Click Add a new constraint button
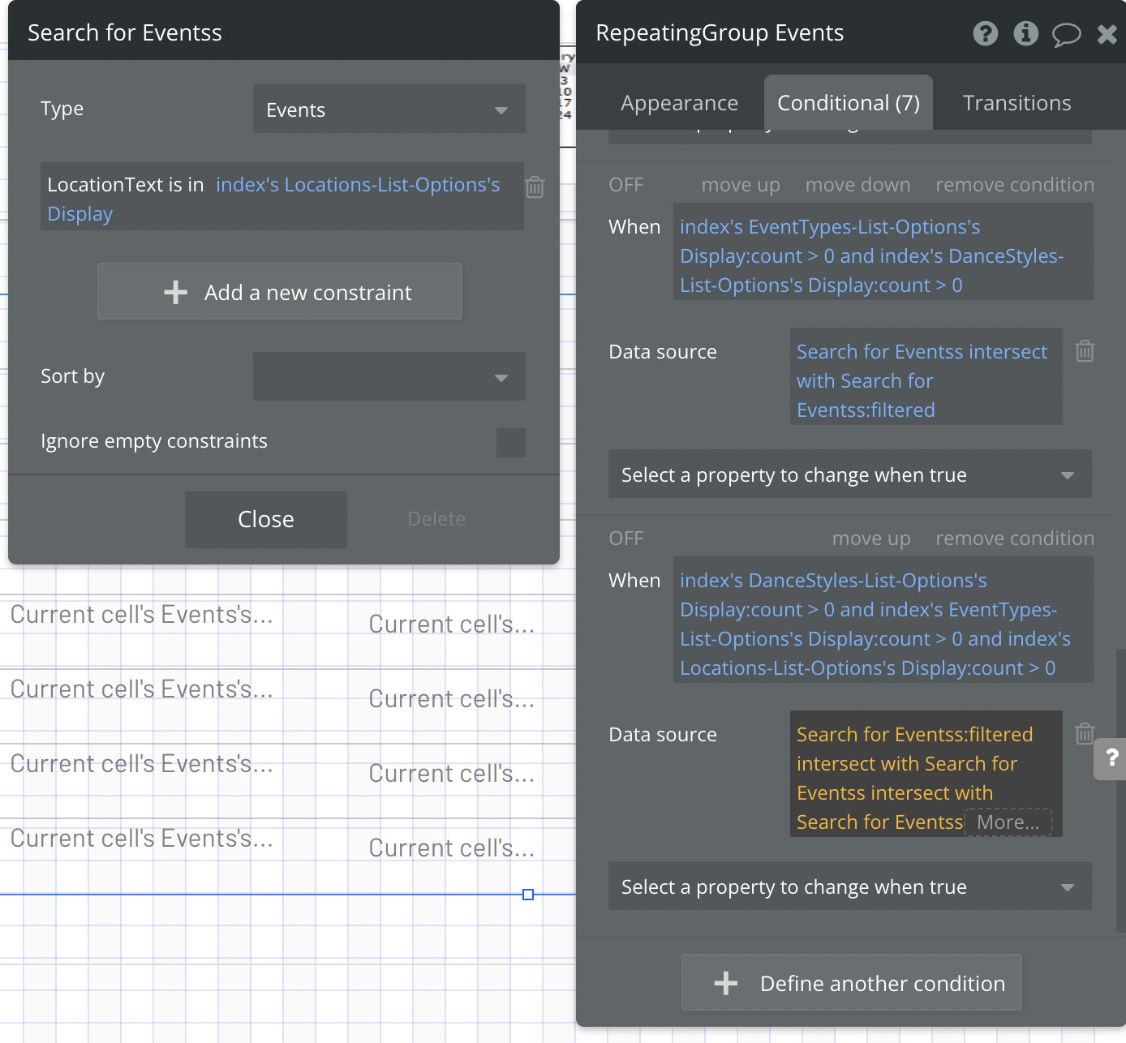The height and width of the screenshot is (1043, 1126). (280, 291)
